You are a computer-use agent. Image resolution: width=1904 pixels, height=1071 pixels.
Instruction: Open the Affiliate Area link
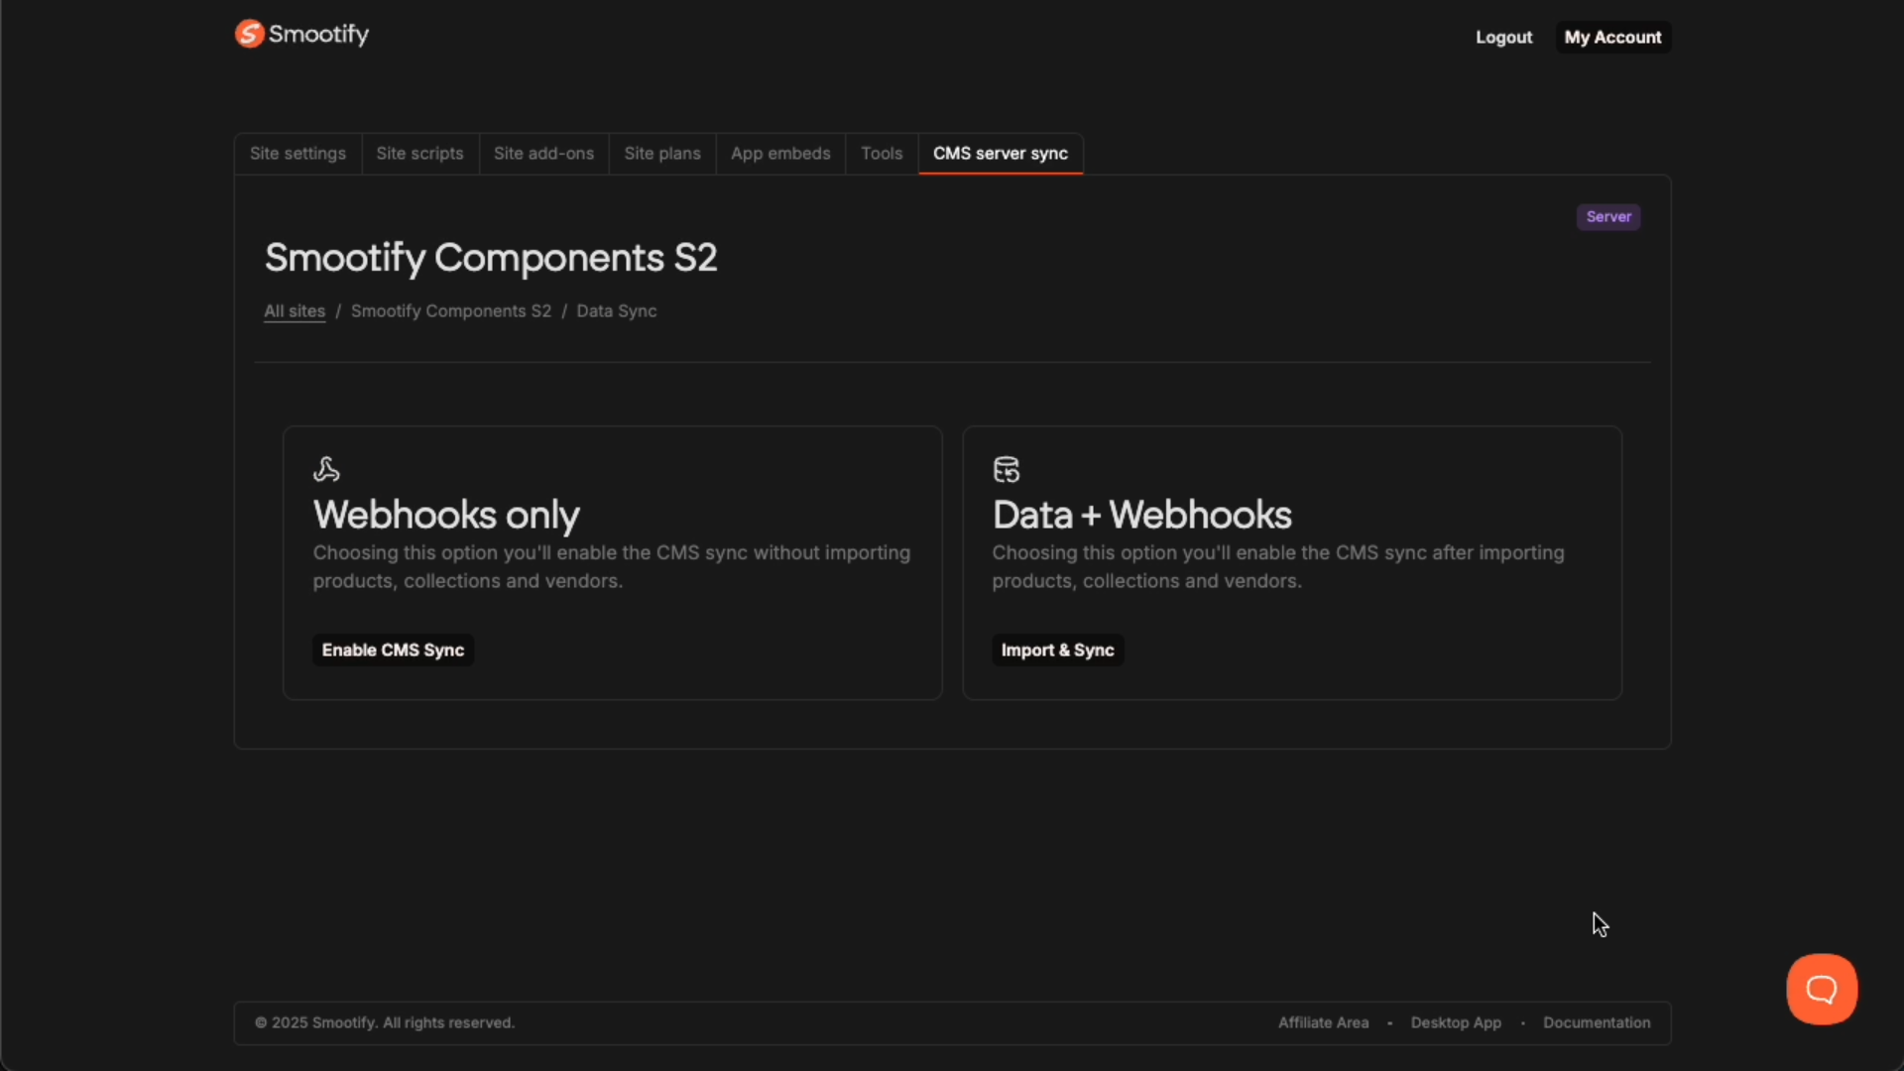point(1323,1022)
